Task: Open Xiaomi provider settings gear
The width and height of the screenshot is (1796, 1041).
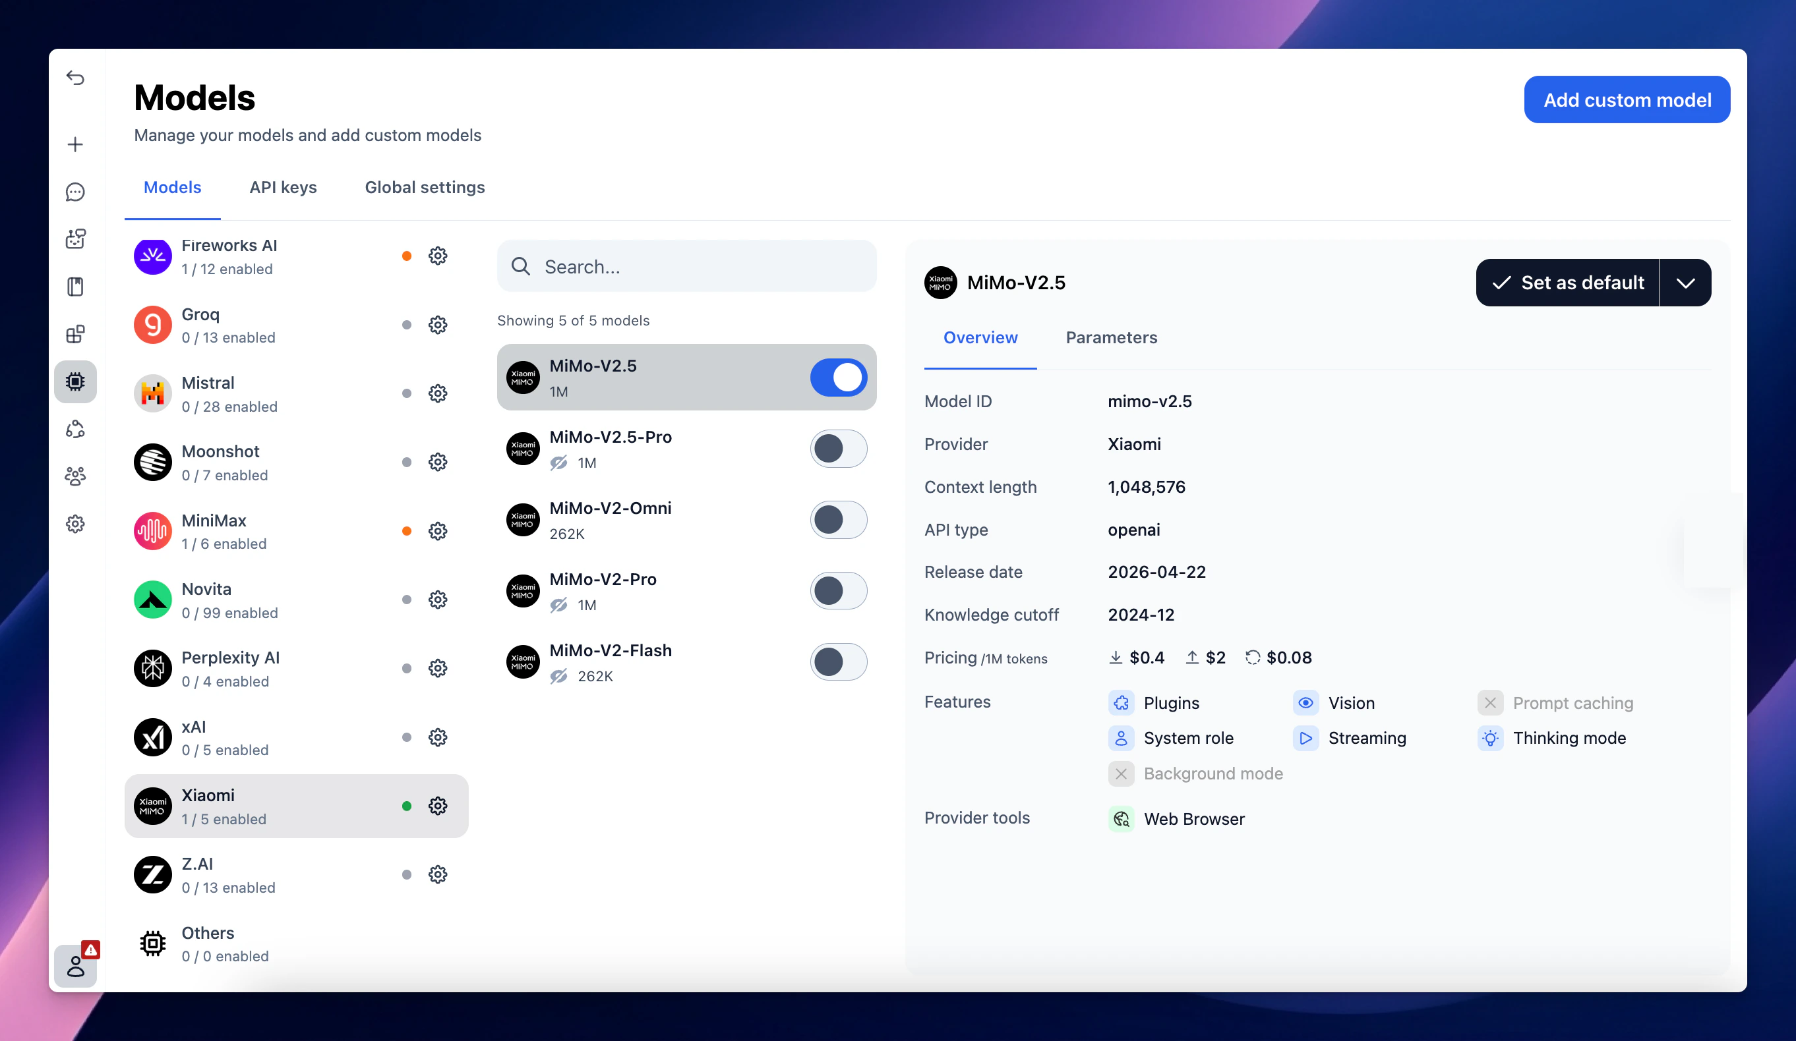Action: click(438, 806)
